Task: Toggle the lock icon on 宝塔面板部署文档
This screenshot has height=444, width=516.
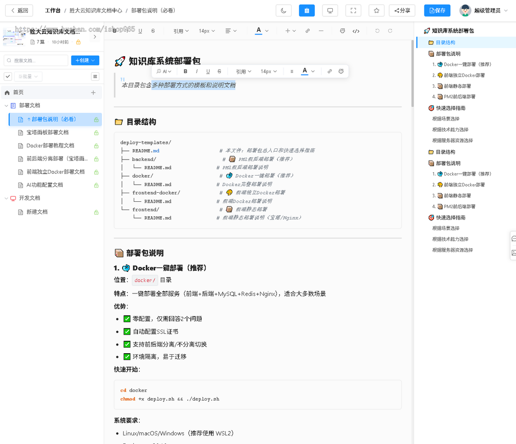Action: click(96, 133)
